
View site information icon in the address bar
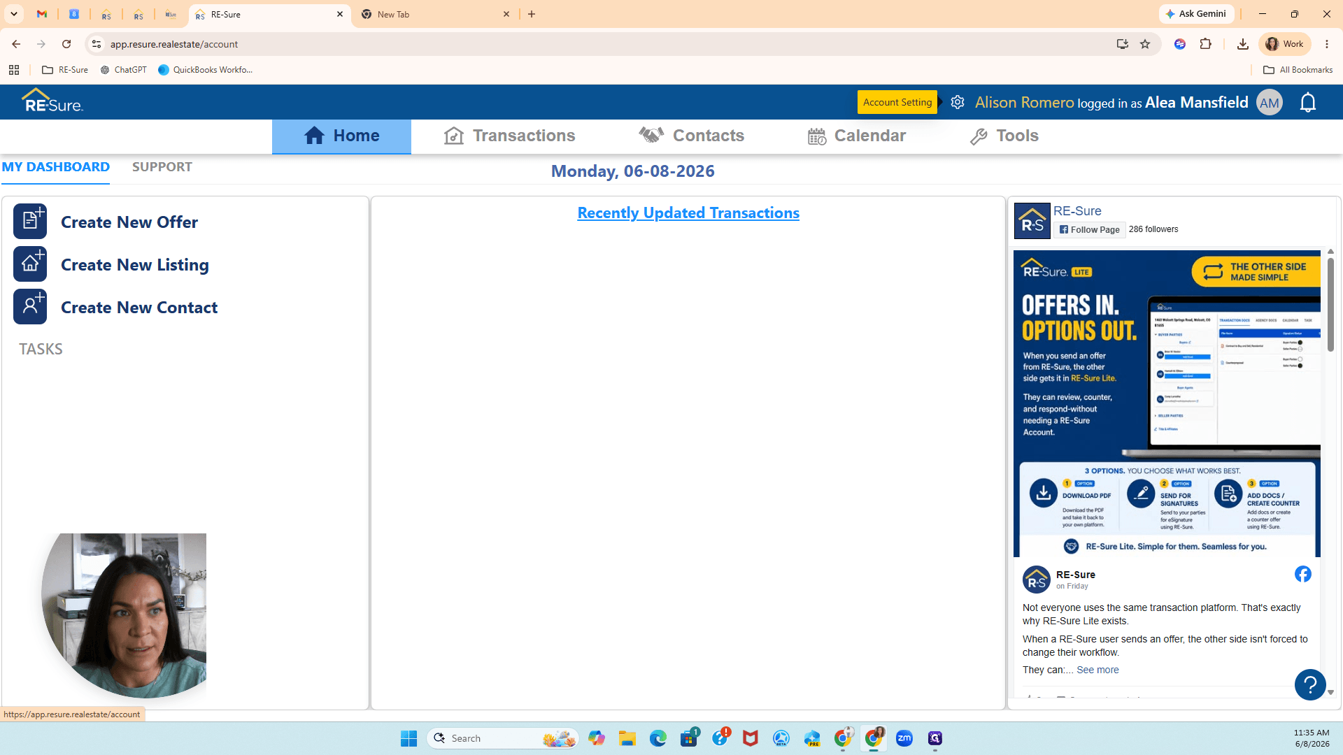(x=97, y=44)
